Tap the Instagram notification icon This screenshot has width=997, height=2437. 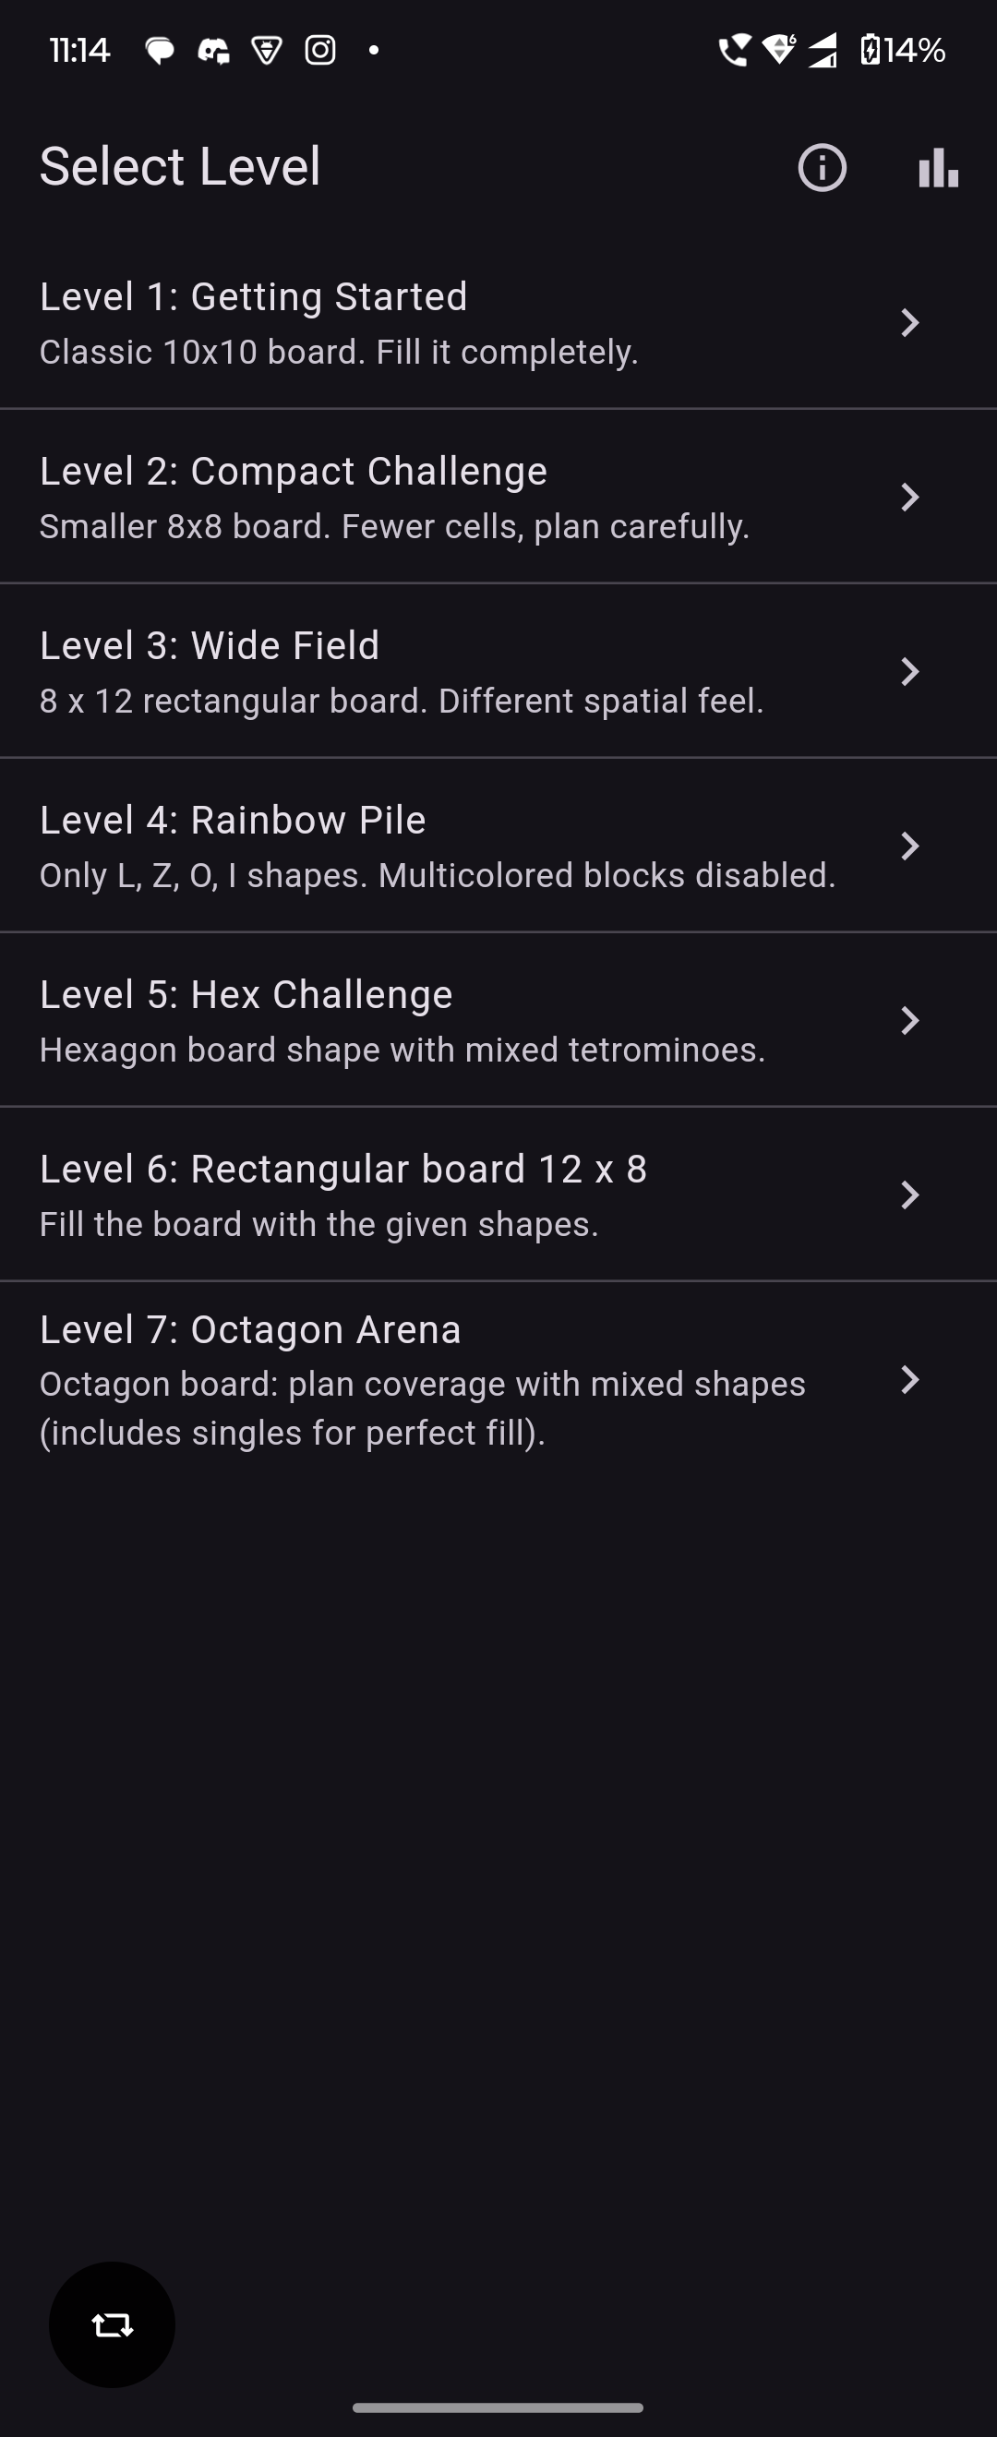click(320, 50)
